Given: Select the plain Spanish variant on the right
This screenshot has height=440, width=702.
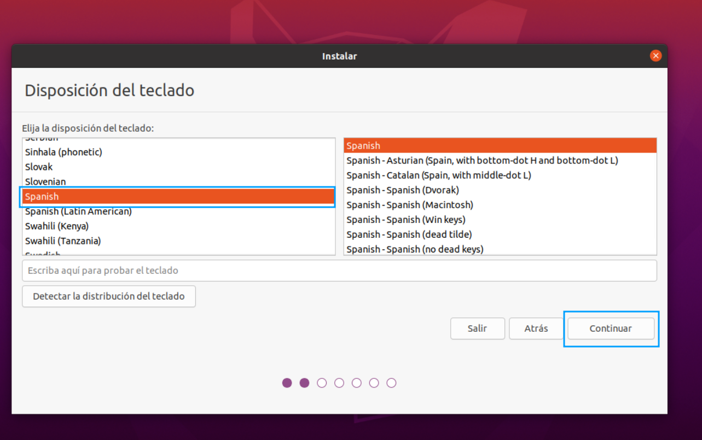Looking at the screenshot, I should pos(500,145).
